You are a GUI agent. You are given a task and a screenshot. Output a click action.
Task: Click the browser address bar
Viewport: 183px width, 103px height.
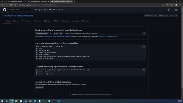click(91, 5)
